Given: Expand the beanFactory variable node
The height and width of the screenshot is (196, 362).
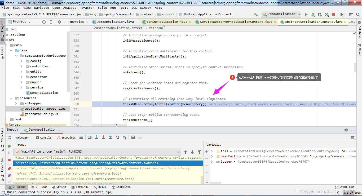Looking at the screenshot, I should pos(212,156).
